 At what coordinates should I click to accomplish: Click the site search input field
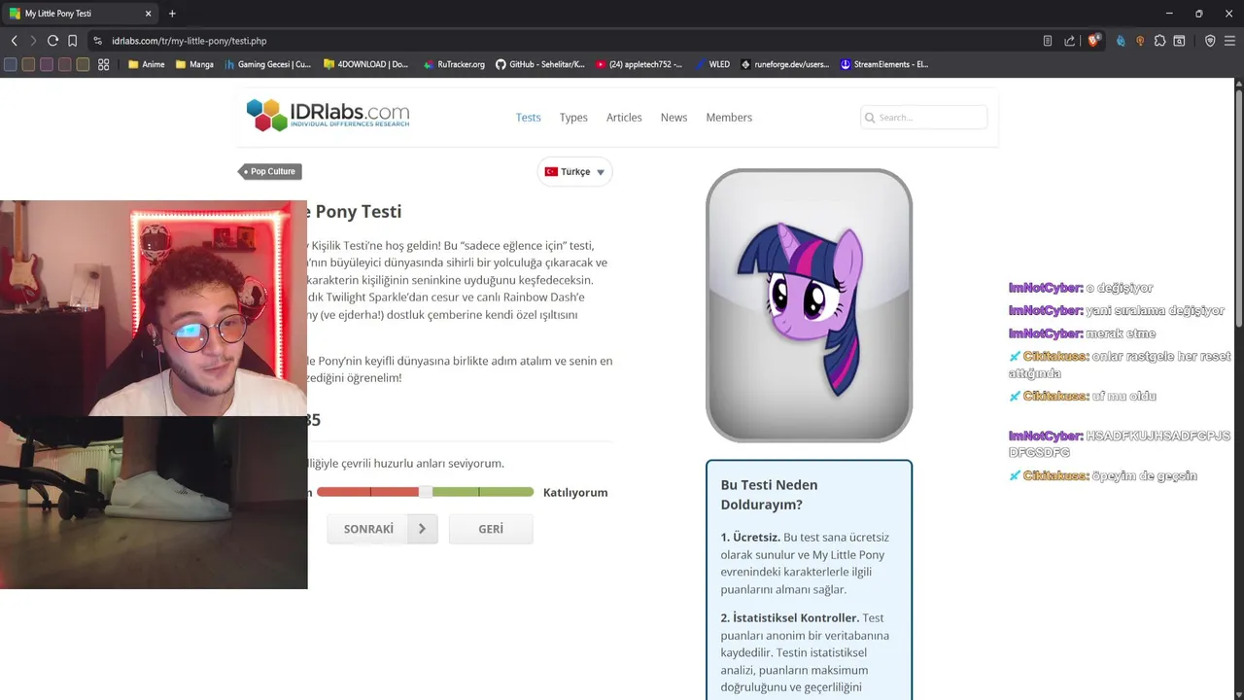click(x=923, y=118)
